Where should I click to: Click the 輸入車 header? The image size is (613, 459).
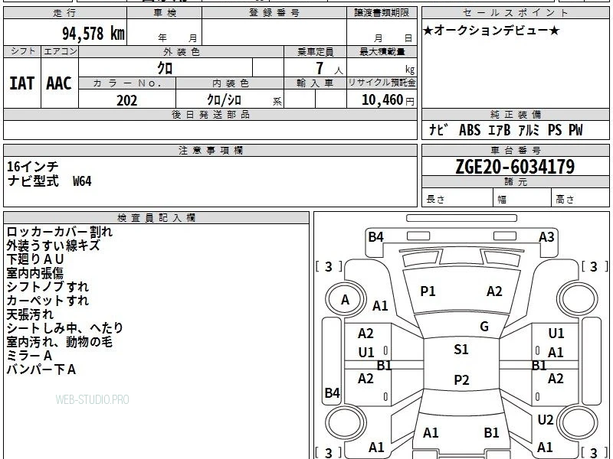[315, 83]
